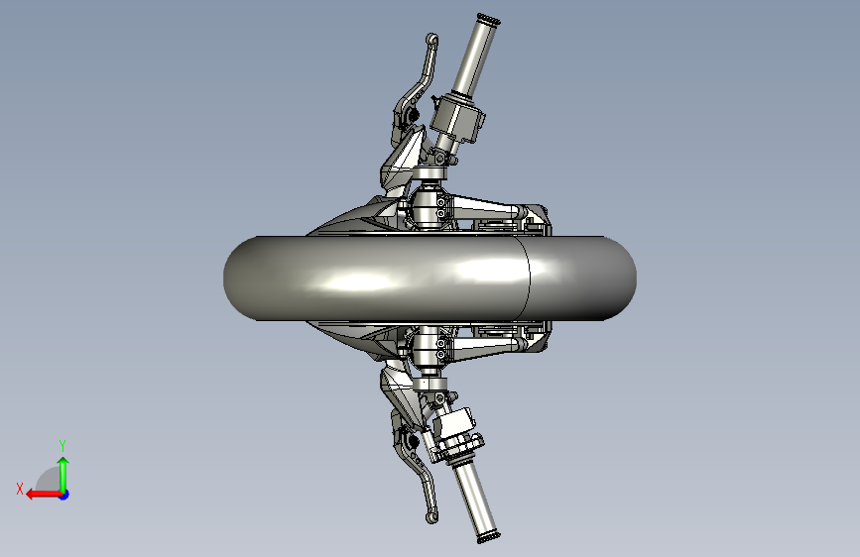Select the large tire in the 3D model
The image size is (860, 557).
[430, 278]
